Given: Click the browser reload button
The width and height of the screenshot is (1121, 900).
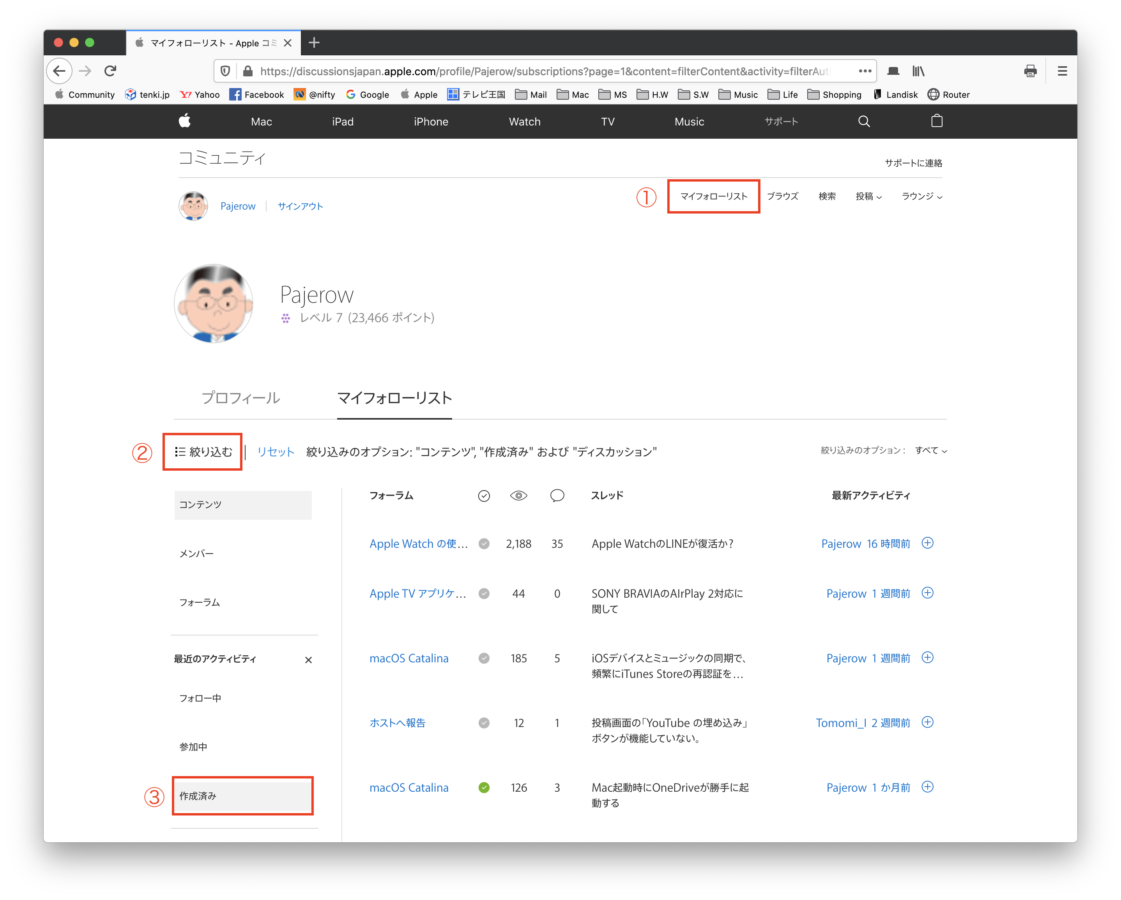Looking at the screenshot, I should tap(110, 71).
